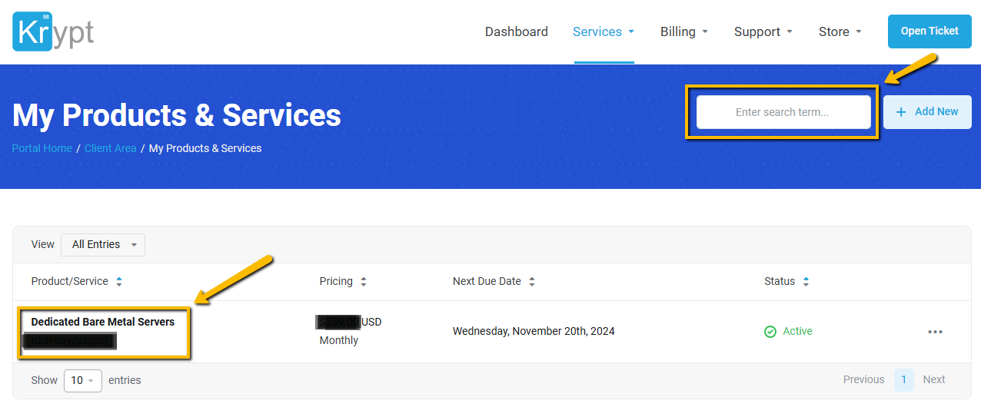
Task: Open Dedicated Bare Metal Servers service
Action: pos(103,322)
